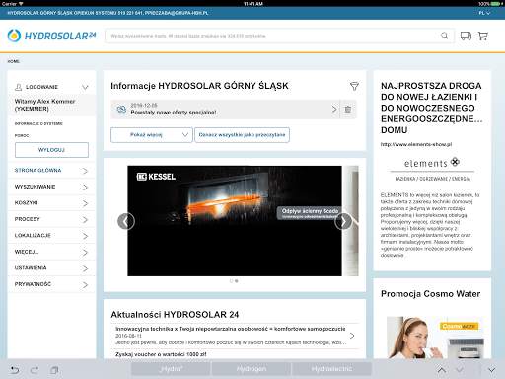
Task: Show next banner slide
Action: pyautogui.click(x=343, y=221)
